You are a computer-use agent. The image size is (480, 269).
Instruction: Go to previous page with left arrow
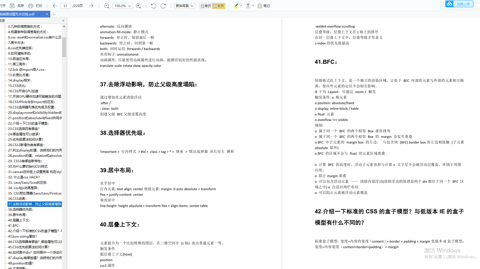[55, 6]
